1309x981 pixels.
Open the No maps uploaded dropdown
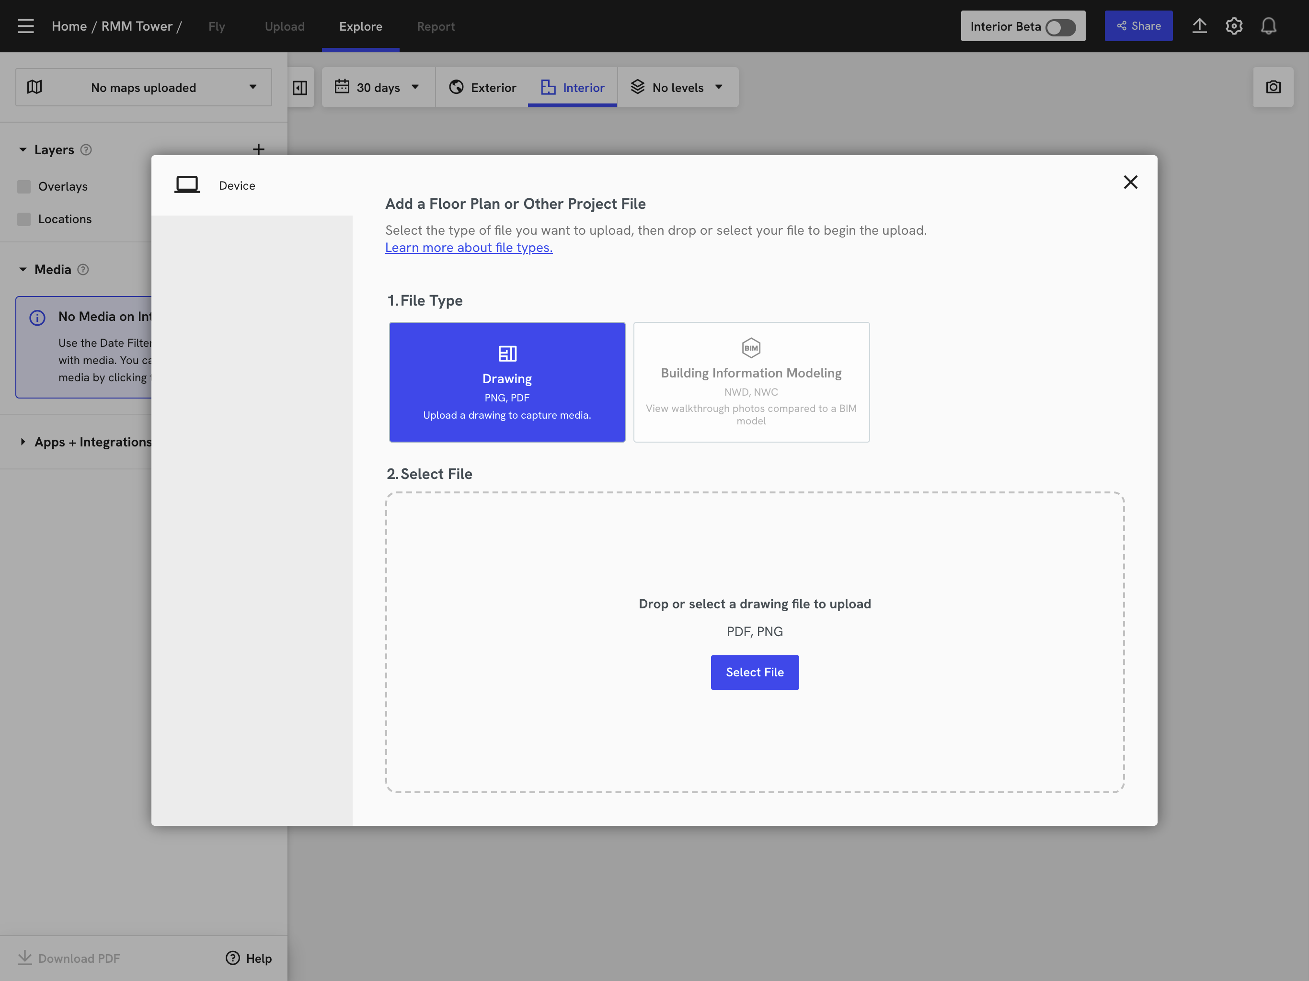[144, 88]
